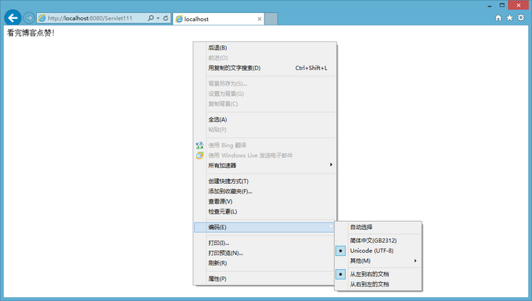Refresh page using address bar reload icon
Viewport: 532px width, 301px height.
point(166,18)
